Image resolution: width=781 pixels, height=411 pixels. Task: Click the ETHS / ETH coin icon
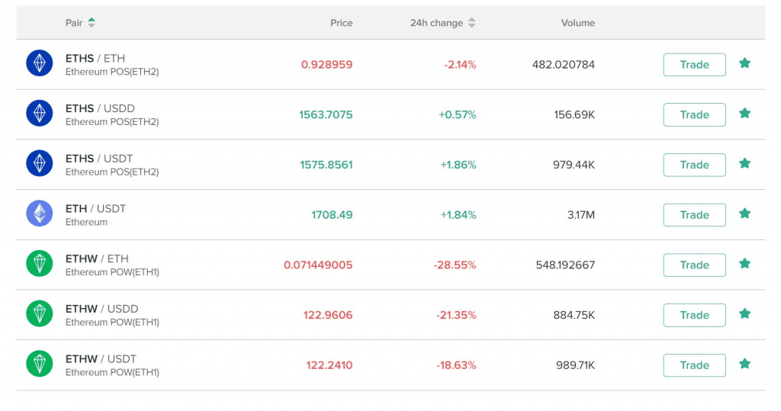click(40, 63)
